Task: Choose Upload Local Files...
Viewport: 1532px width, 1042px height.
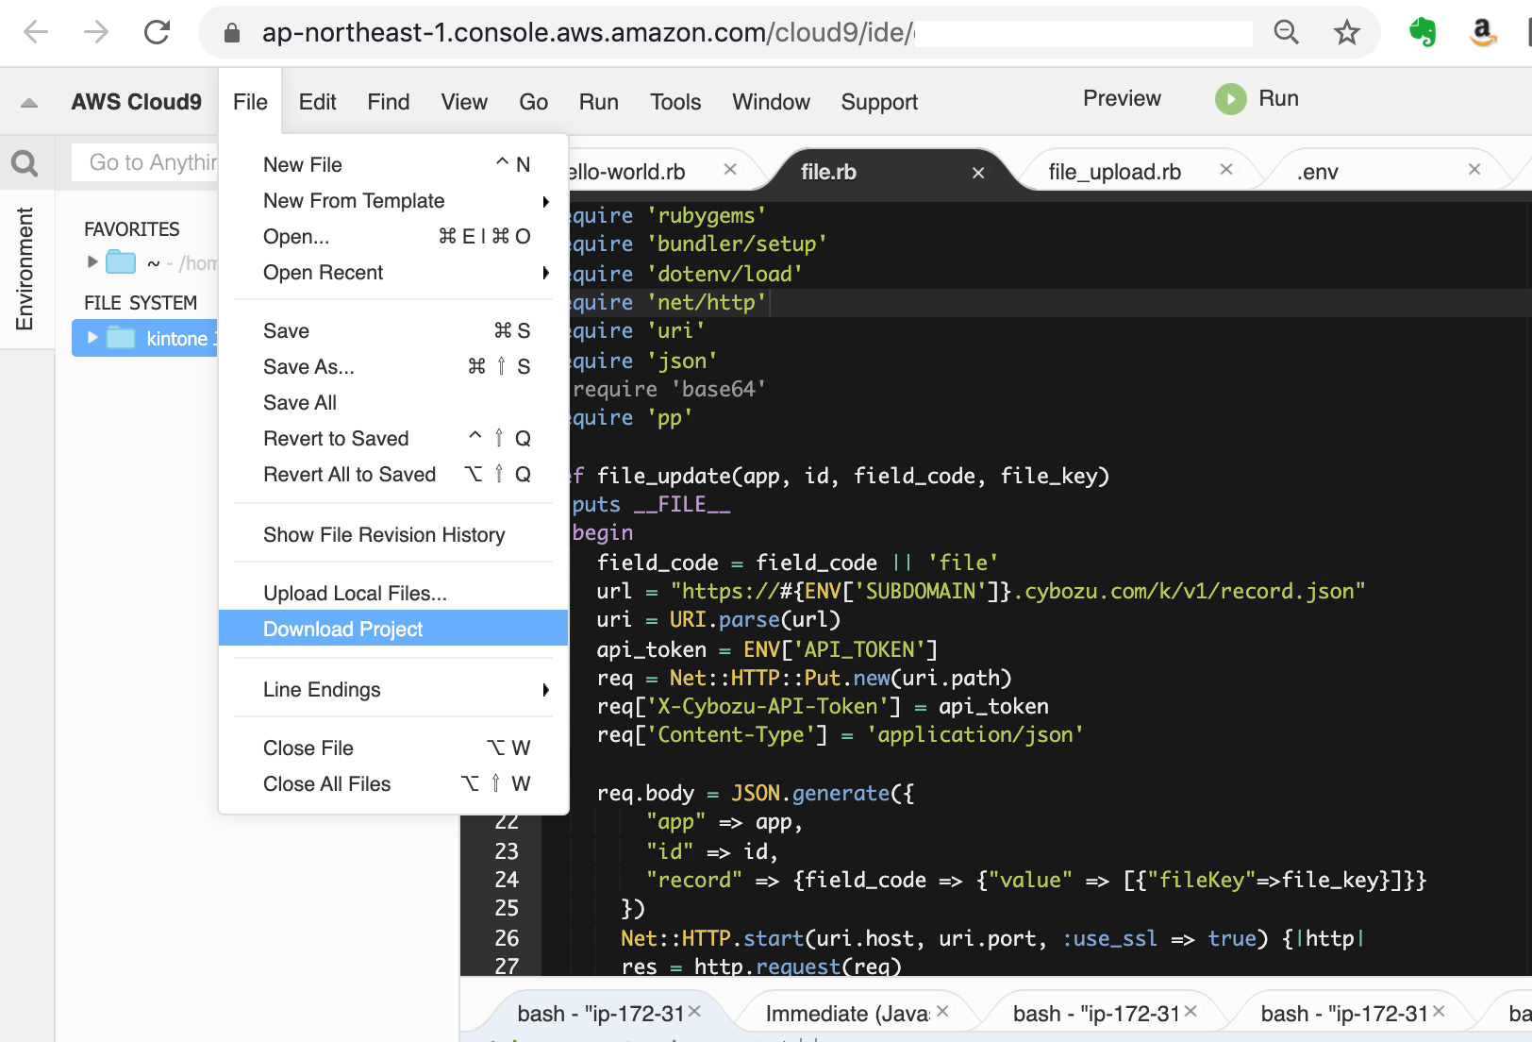Action: pyautogui.click(x=393, y=594)
